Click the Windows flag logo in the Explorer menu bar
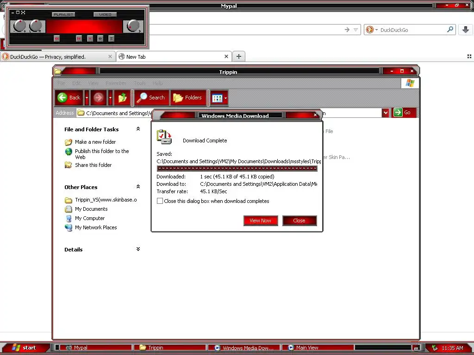474x355 pixels. [410, 83]
